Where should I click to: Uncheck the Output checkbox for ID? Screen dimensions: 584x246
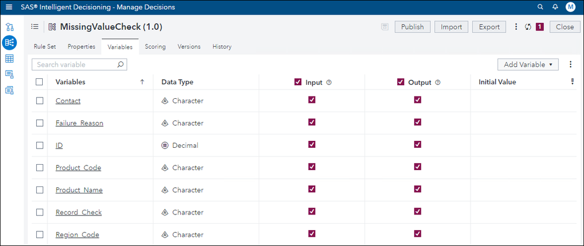[417, 145]
